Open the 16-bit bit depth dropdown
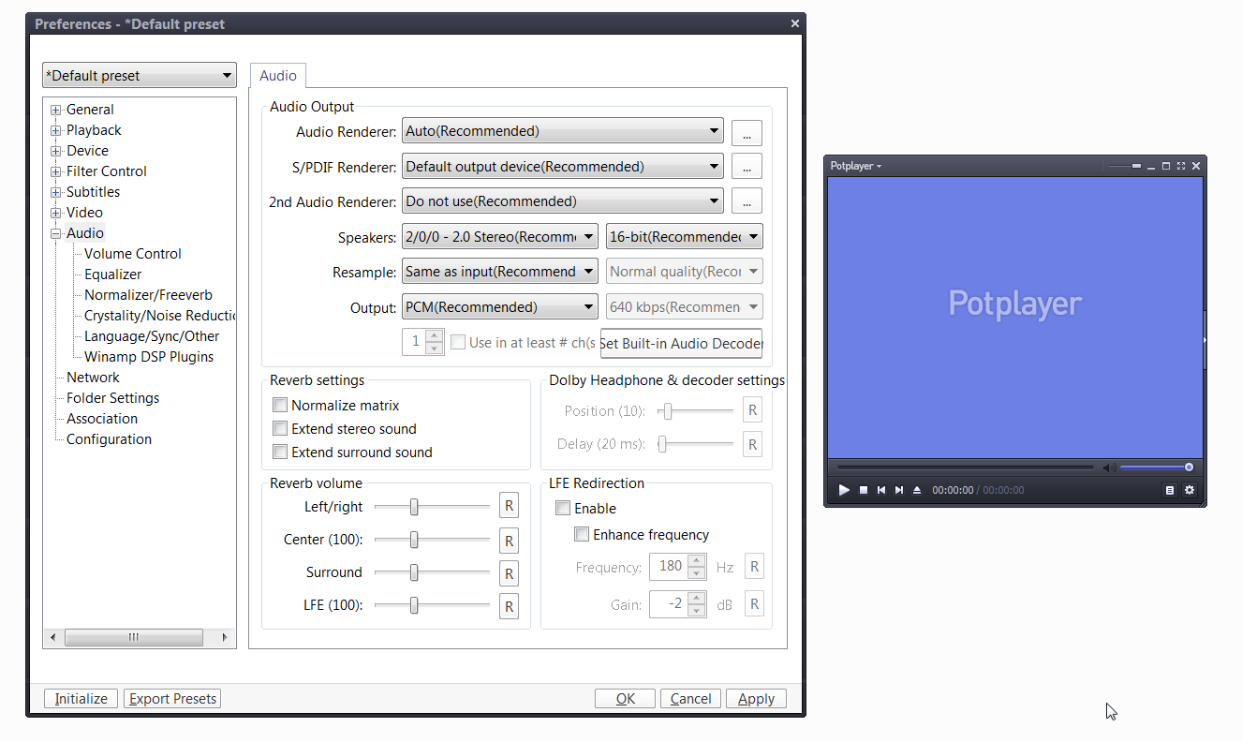 pos(685,237)
